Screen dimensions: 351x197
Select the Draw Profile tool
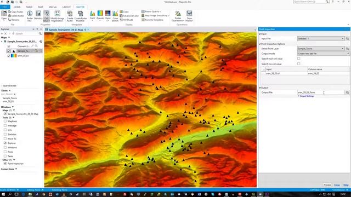tap(189, 16)
